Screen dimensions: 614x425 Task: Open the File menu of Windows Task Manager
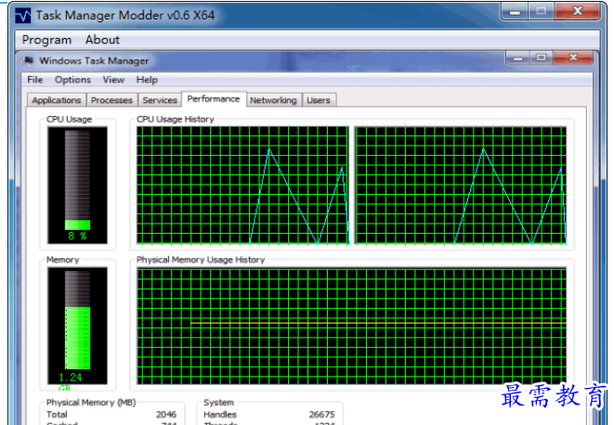coord(35,80)
